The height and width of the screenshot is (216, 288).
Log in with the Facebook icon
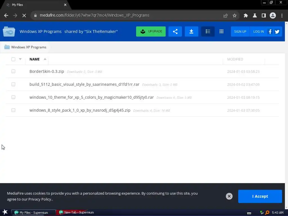coord(270,31)
